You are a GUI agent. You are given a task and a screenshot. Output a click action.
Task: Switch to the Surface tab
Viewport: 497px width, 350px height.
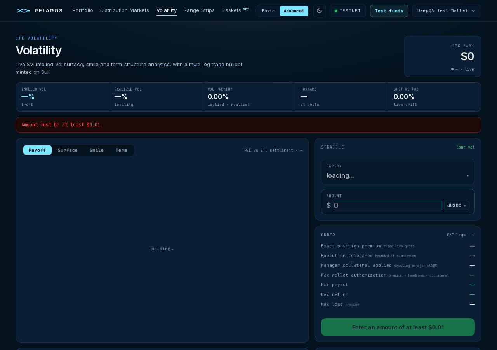pyautogui.click(x=68, y=150)
